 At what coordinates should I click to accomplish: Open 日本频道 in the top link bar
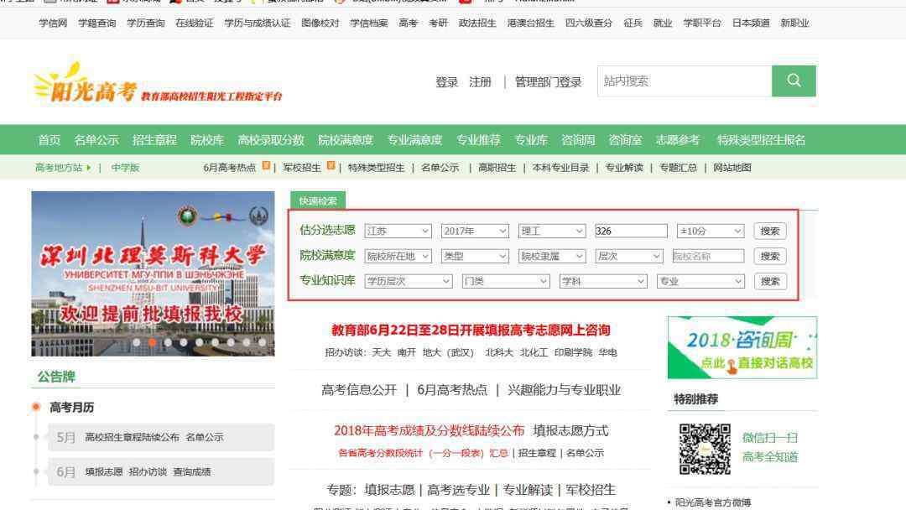(x=751, y=23)
